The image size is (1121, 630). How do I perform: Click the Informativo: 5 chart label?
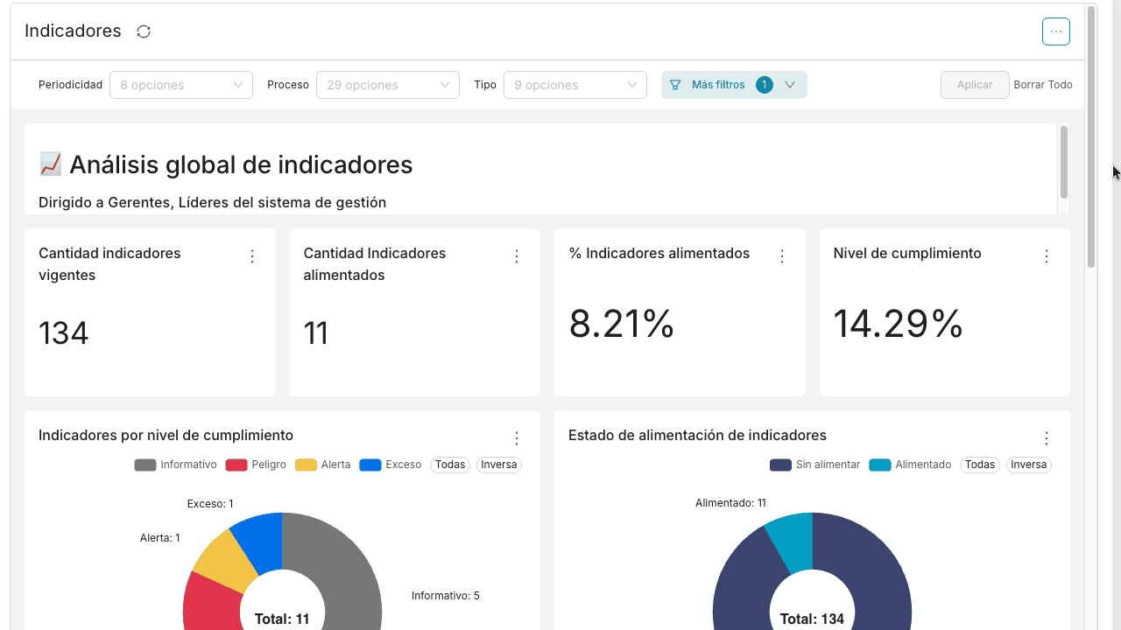[x=446, y=596]
